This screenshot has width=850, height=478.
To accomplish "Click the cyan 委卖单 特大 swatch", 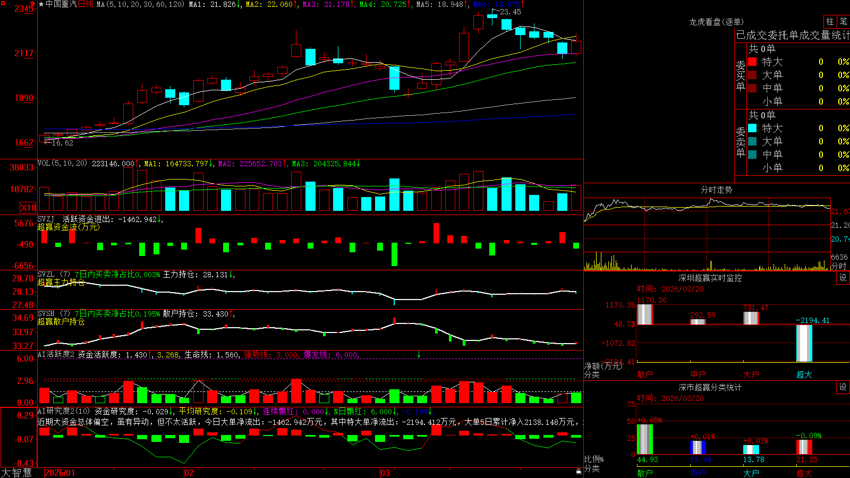I will (752, 128).
